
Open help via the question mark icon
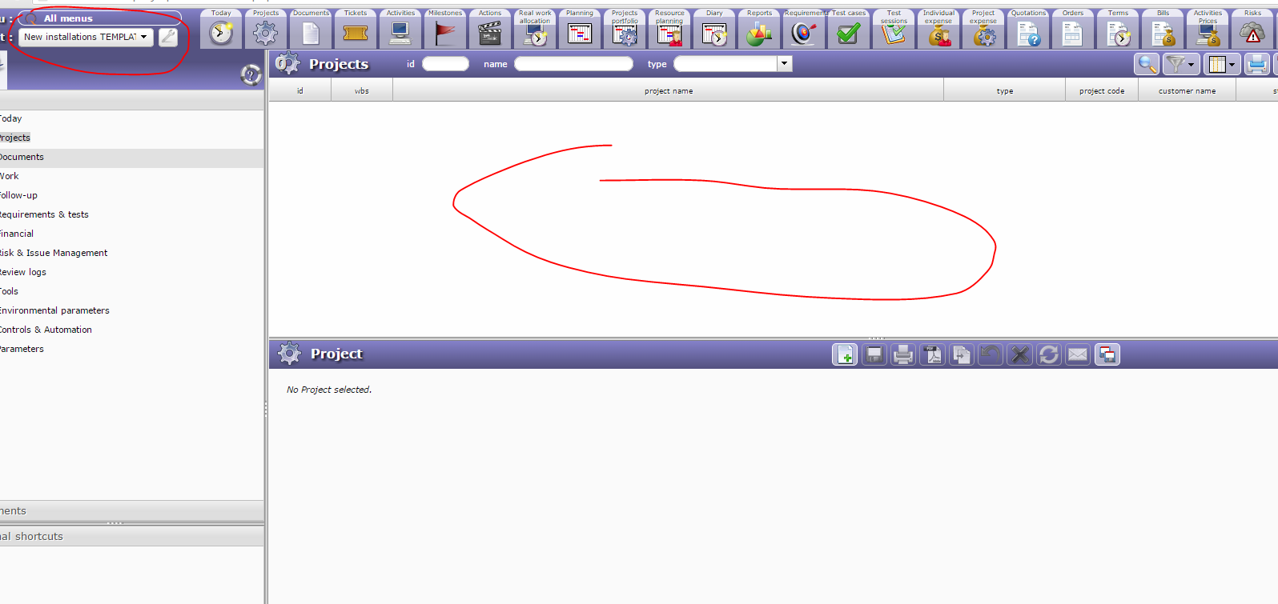(251, 75)
